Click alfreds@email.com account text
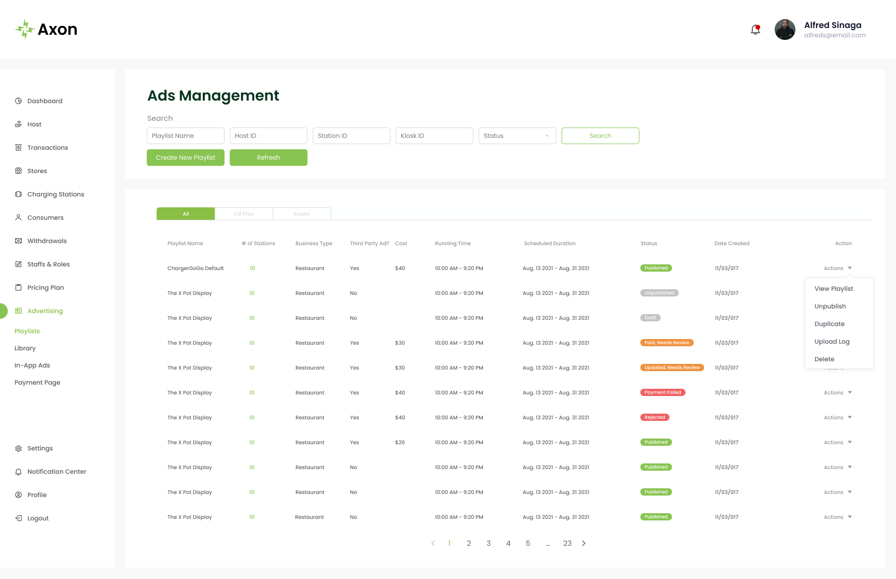 click(835, 35)
